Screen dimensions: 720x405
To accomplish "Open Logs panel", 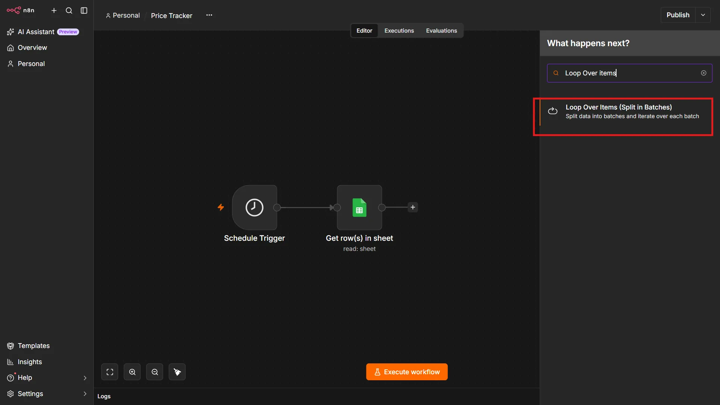I will 104,396.
